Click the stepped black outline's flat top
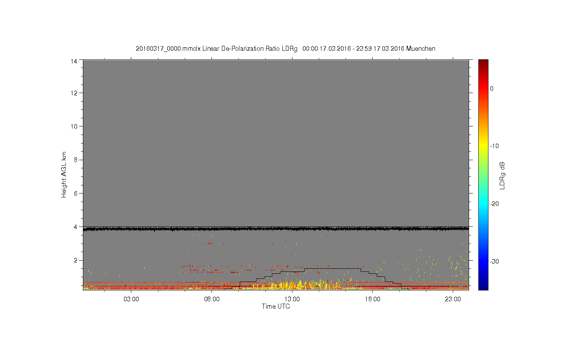581x349 pixels. [332, 268]
